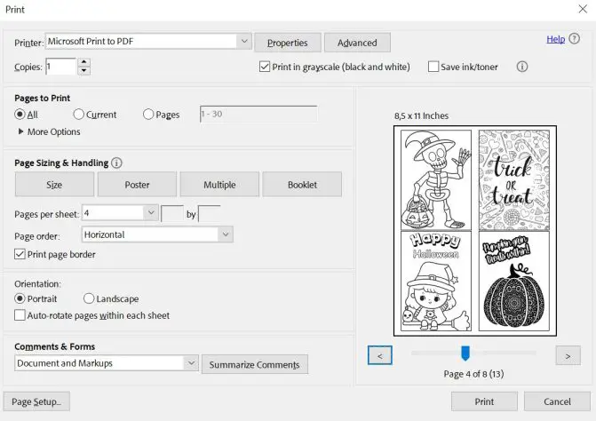Click the trick or treat page thumbnail

click(x=514, y=180)
